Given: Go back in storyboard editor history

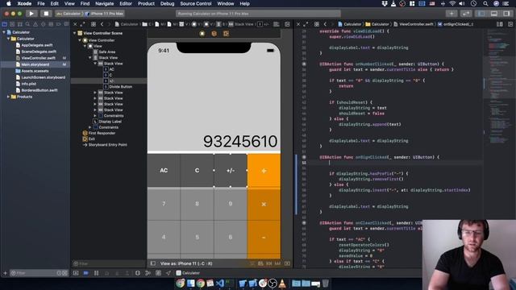Looking at the screenshot, I should (102, 24).
